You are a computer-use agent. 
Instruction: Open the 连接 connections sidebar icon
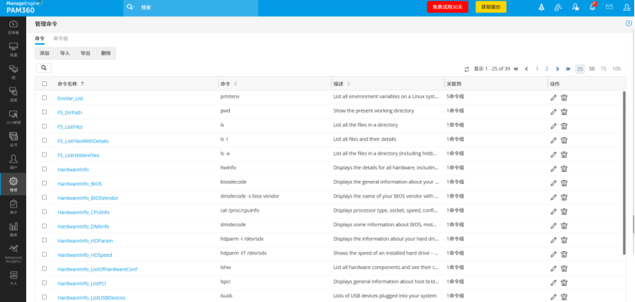[13, 95]
